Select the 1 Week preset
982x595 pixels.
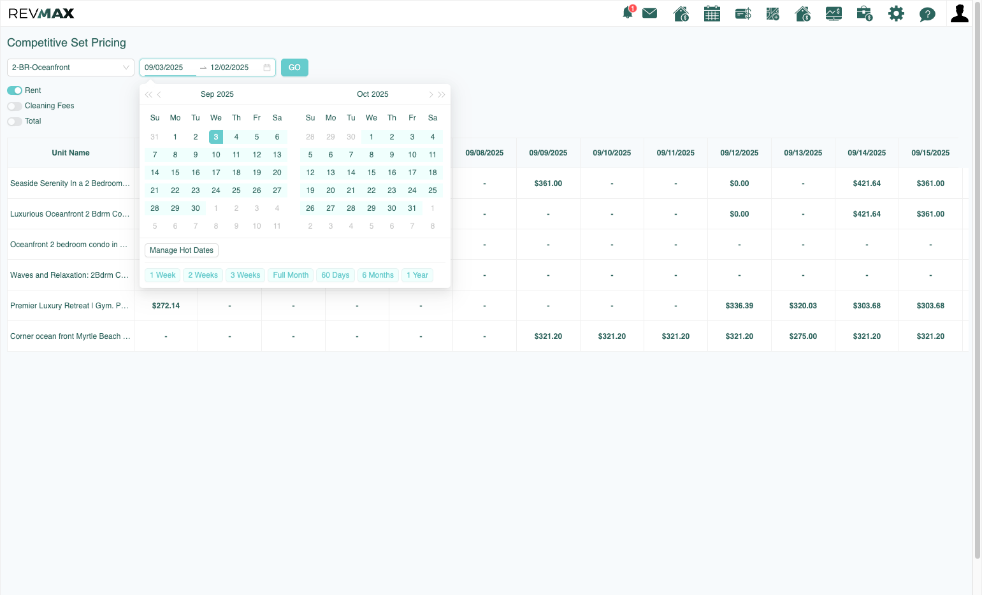pos(162,275)
